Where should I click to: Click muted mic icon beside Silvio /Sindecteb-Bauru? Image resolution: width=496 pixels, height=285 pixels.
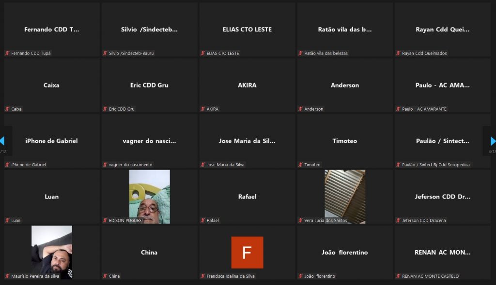coord(105,53)
